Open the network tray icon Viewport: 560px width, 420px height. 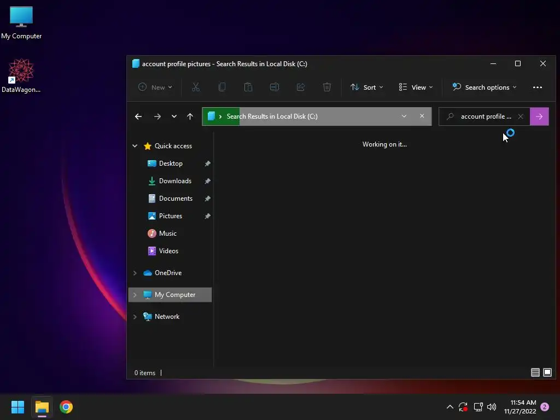tap(478, 407)
